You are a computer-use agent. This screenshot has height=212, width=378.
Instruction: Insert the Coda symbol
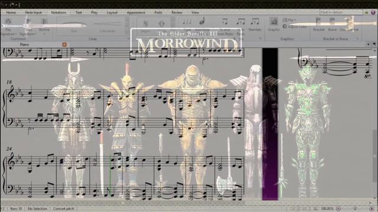pos(161,26)
